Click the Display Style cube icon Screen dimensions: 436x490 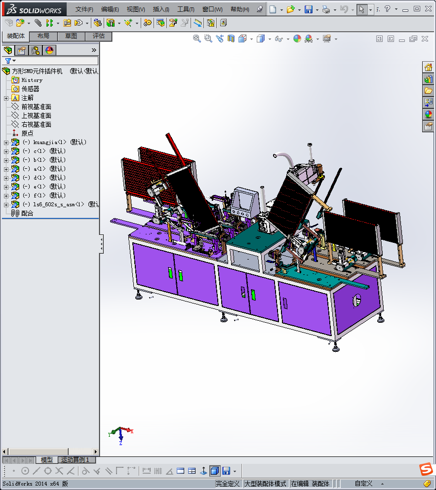pos(261,38)
